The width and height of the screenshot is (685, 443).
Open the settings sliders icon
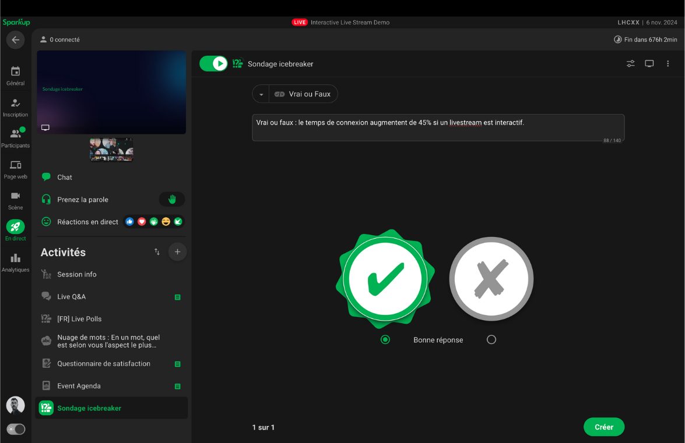click(x=630, y=63)
